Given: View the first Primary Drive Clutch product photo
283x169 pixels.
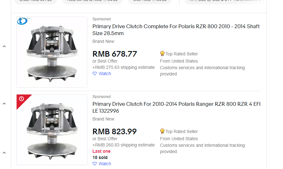Looking at the screenshot, I should (x=52, y=52).
